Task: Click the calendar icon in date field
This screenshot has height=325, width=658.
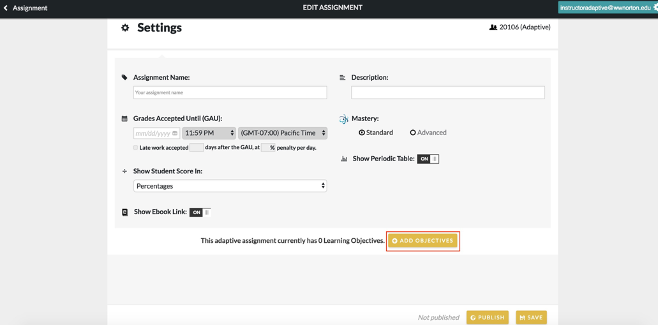Action: [175, 133]
